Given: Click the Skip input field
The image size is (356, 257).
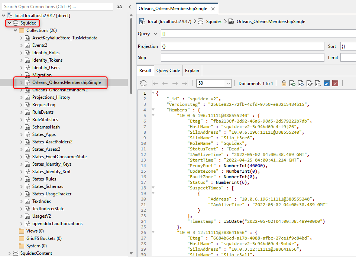Looking at the screenshot, I should pyautogui.click(x=243, y=58).
